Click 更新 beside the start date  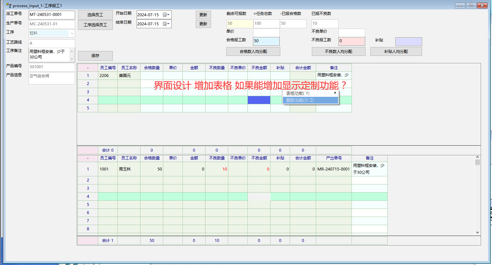pyautogui.click(x=203, y=15)
